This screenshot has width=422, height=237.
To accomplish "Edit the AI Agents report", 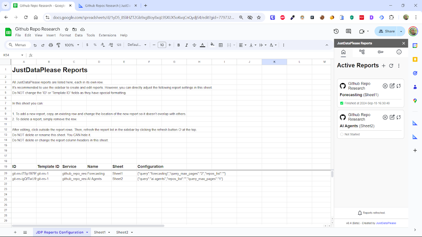I will pos(392,117).
